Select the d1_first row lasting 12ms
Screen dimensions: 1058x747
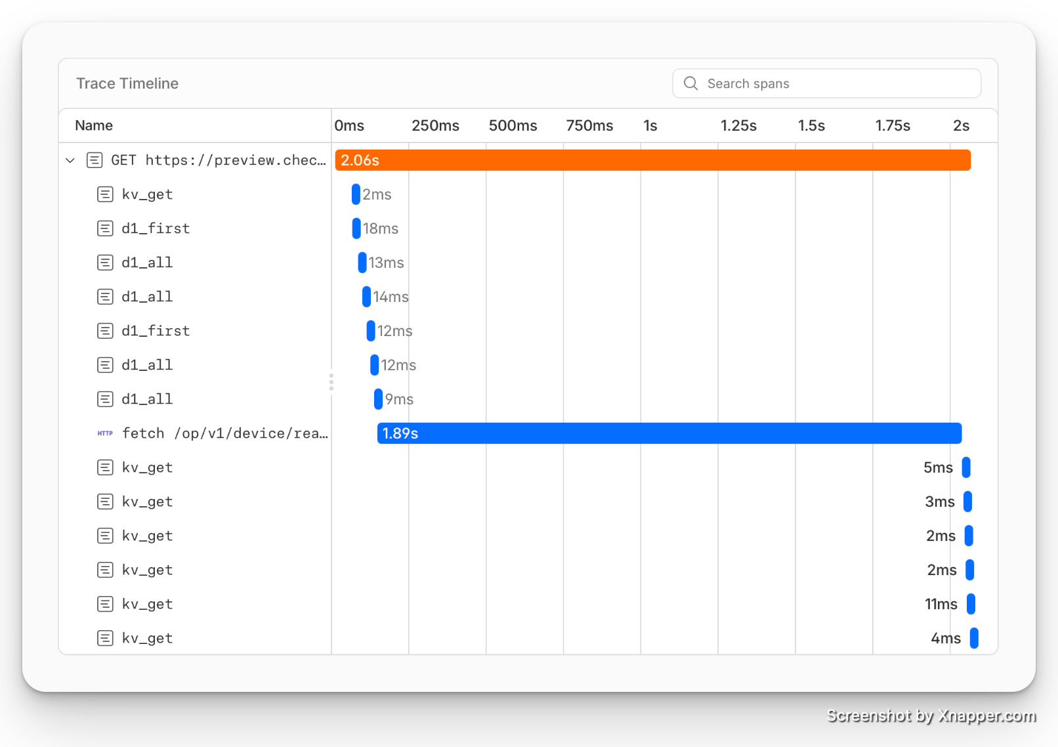[x=156, y=331]
